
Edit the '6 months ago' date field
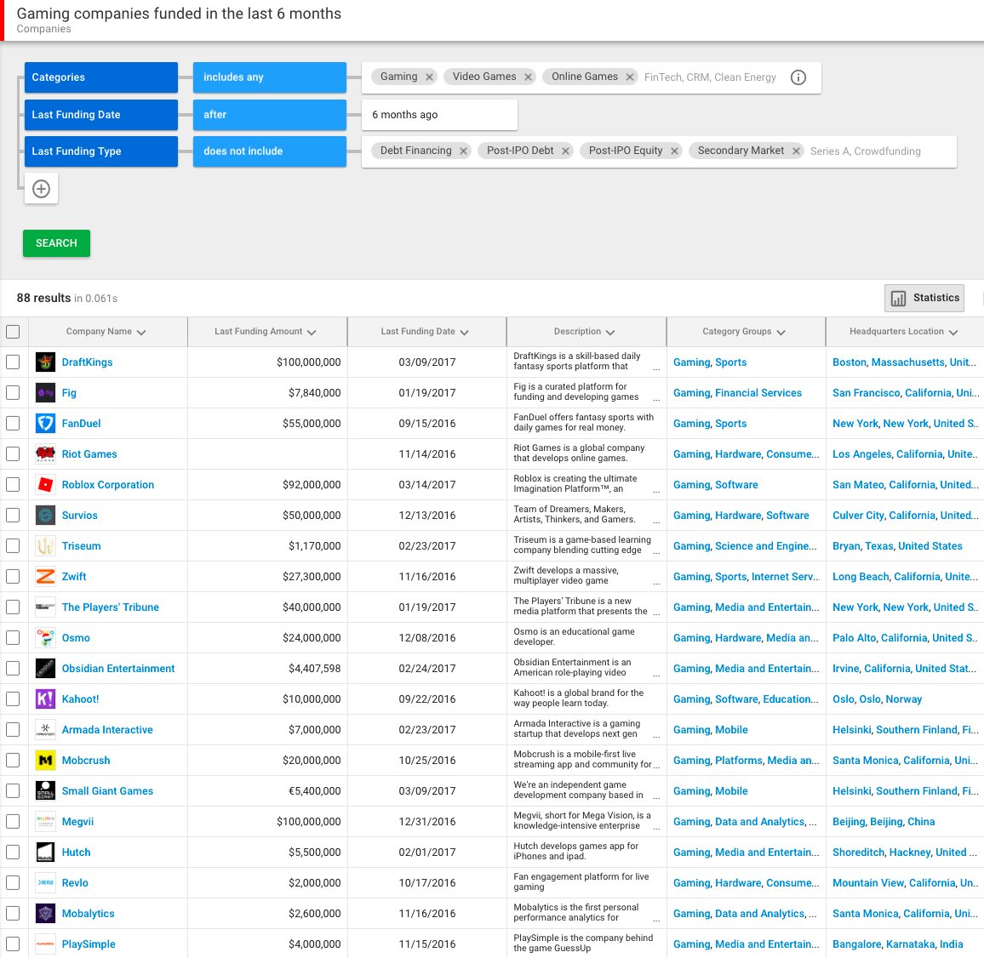coord(439,115)
